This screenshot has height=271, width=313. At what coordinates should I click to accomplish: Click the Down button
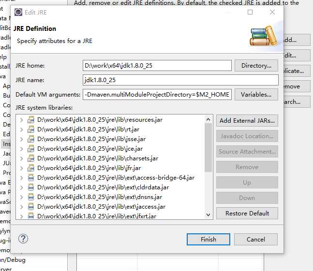pyautogui.click(x=247, y=198)
